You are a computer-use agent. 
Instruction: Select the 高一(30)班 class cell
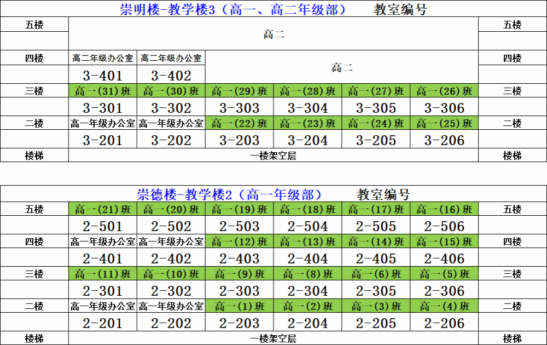pos(171,91)
